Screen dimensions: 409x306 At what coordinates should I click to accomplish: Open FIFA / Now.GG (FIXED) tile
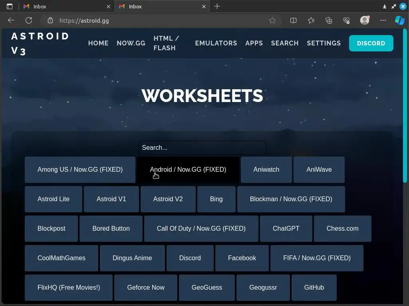317,258
